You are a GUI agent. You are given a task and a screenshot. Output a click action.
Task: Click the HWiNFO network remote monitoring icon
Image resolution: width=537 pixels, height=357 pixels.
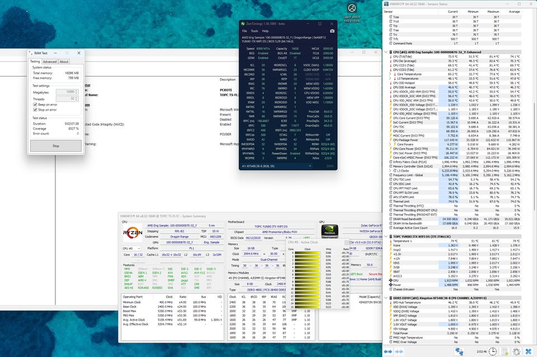(x=459, y=351)
